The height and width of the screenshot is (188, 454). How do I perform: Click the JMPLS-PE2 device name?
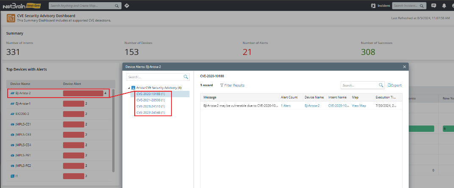[23, 166]
